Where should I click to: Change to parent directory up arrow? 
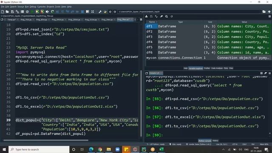coord(269,11)
